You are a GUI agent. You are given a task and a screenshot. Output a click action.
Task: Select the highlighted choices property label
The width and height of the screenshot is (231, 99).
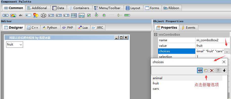point(177,51)
